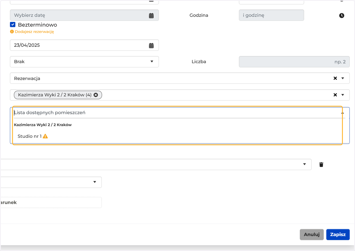Clear the Rezerwacja selection with X
Screen dimensions: 355x251
[x=335, y=78]
